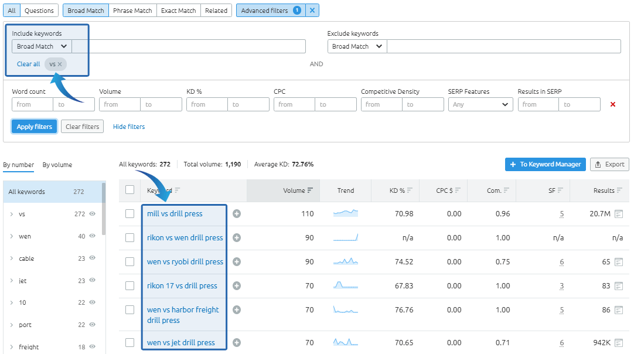Toggle eye icon for 'cable' group
This screenshot has height=354, width=634.
[92, 258]
